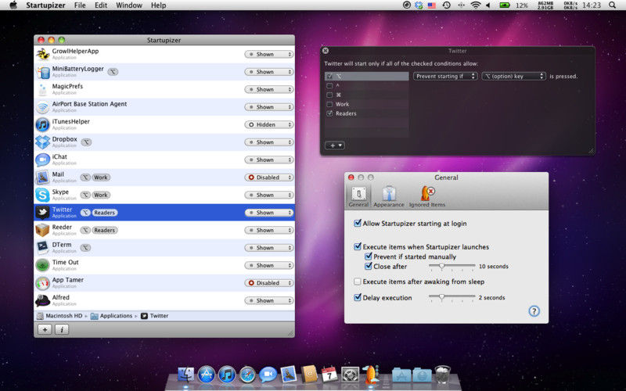
Task: Switch to the Ignored Items tab
Action: click(427, 196)
